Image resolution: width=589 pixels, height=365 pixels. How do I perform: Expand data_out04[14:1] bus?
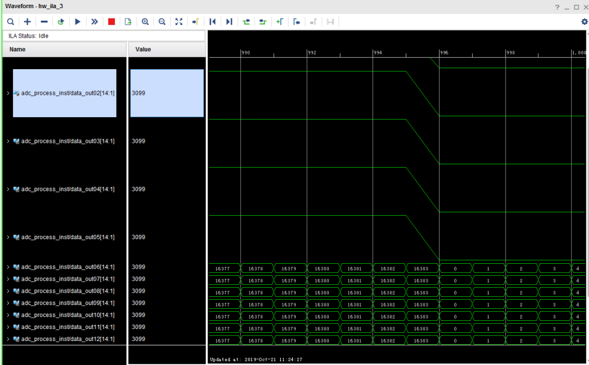point(8,189)
